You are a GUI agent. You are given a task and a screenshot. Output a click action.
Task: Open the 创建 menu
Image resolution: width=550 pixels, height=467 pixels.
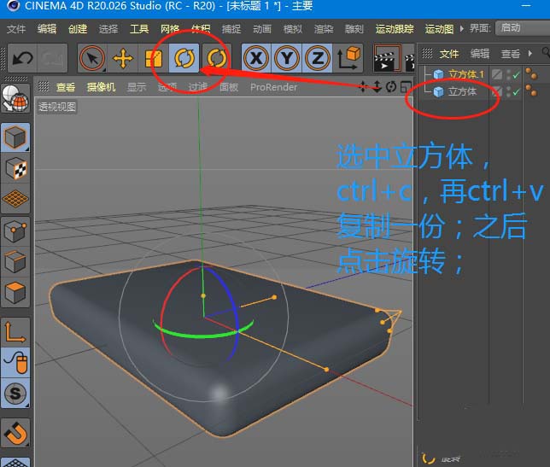click(78, 29)
